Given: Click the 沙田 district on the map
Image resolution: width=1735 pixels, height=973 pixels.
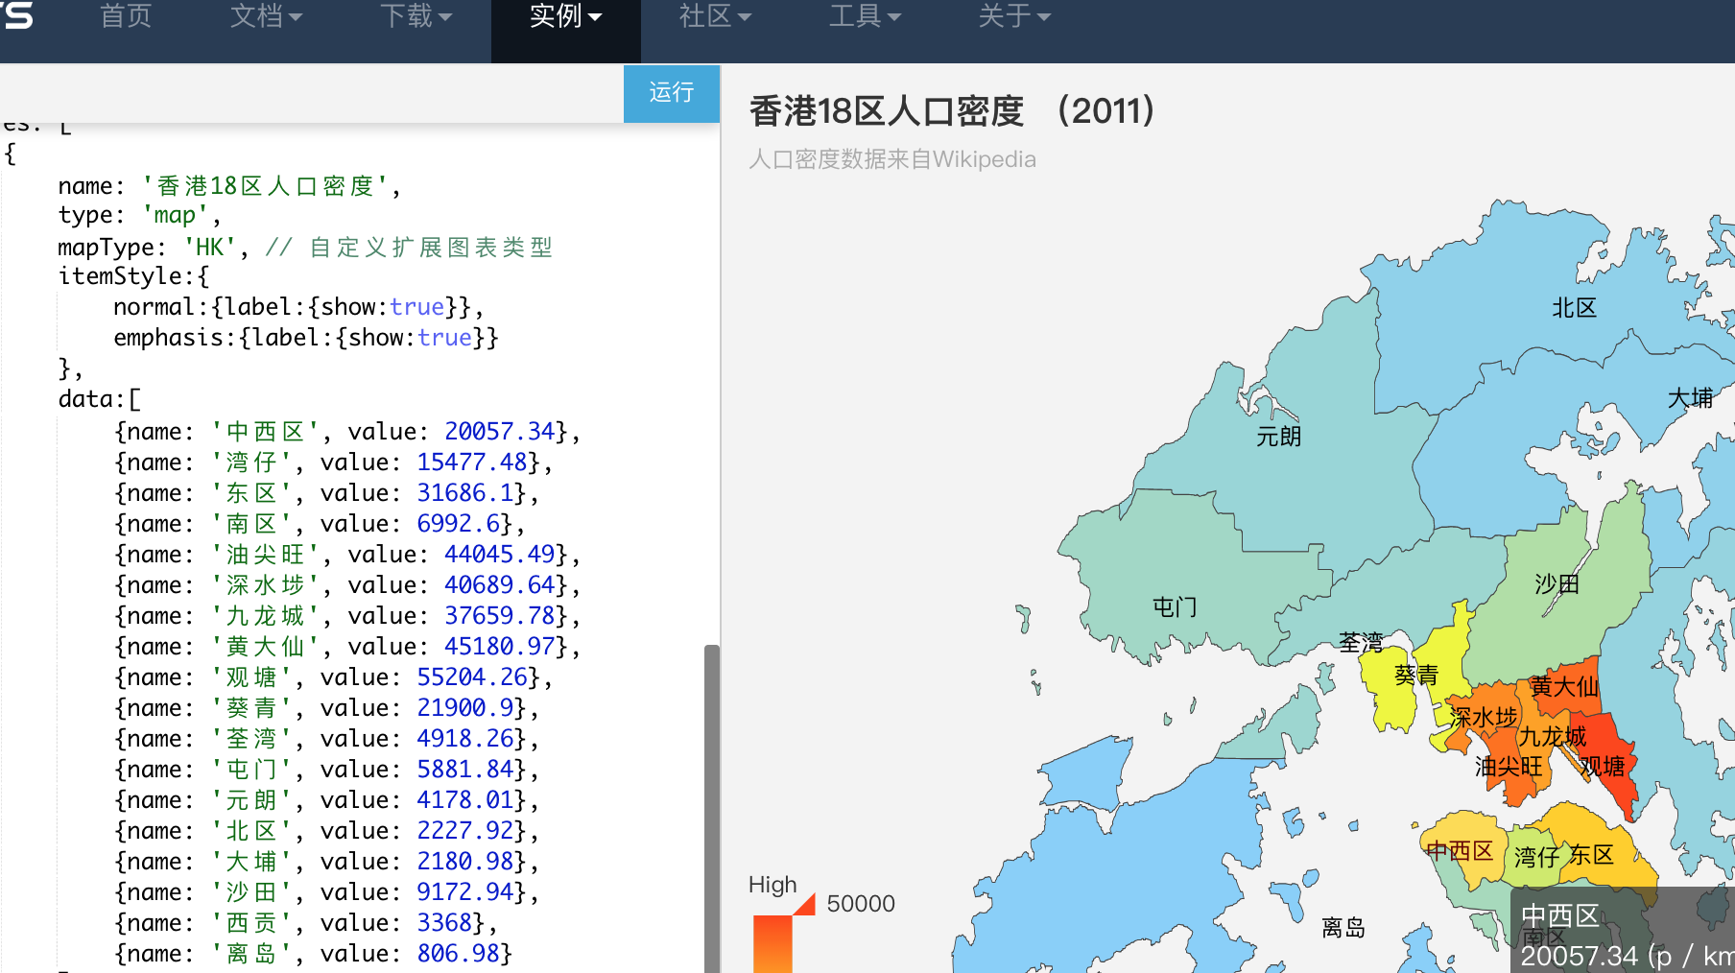Looking at the screenshot, I should coord(1557,583).
